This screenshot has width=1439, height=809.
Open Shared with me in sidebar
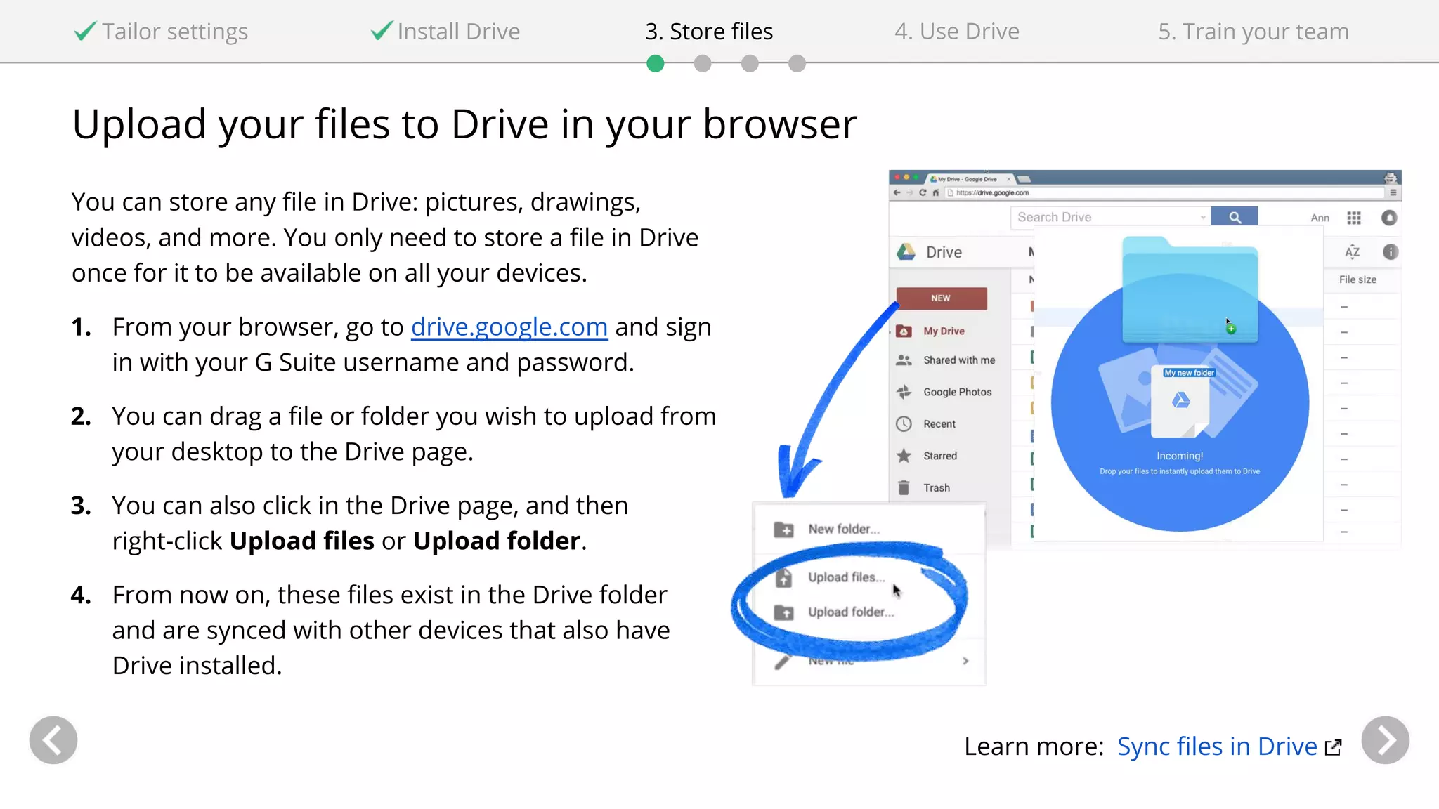(x=959, y=360)
